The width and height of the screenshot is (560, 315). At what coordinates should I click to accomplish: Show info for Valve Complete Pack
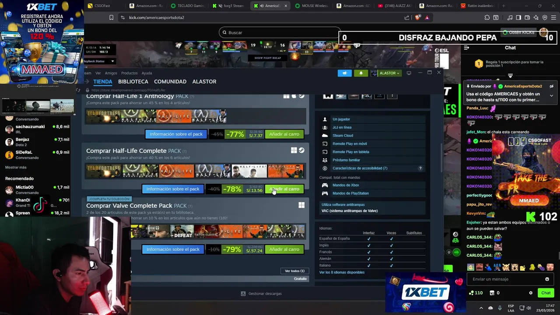[173, 249]
